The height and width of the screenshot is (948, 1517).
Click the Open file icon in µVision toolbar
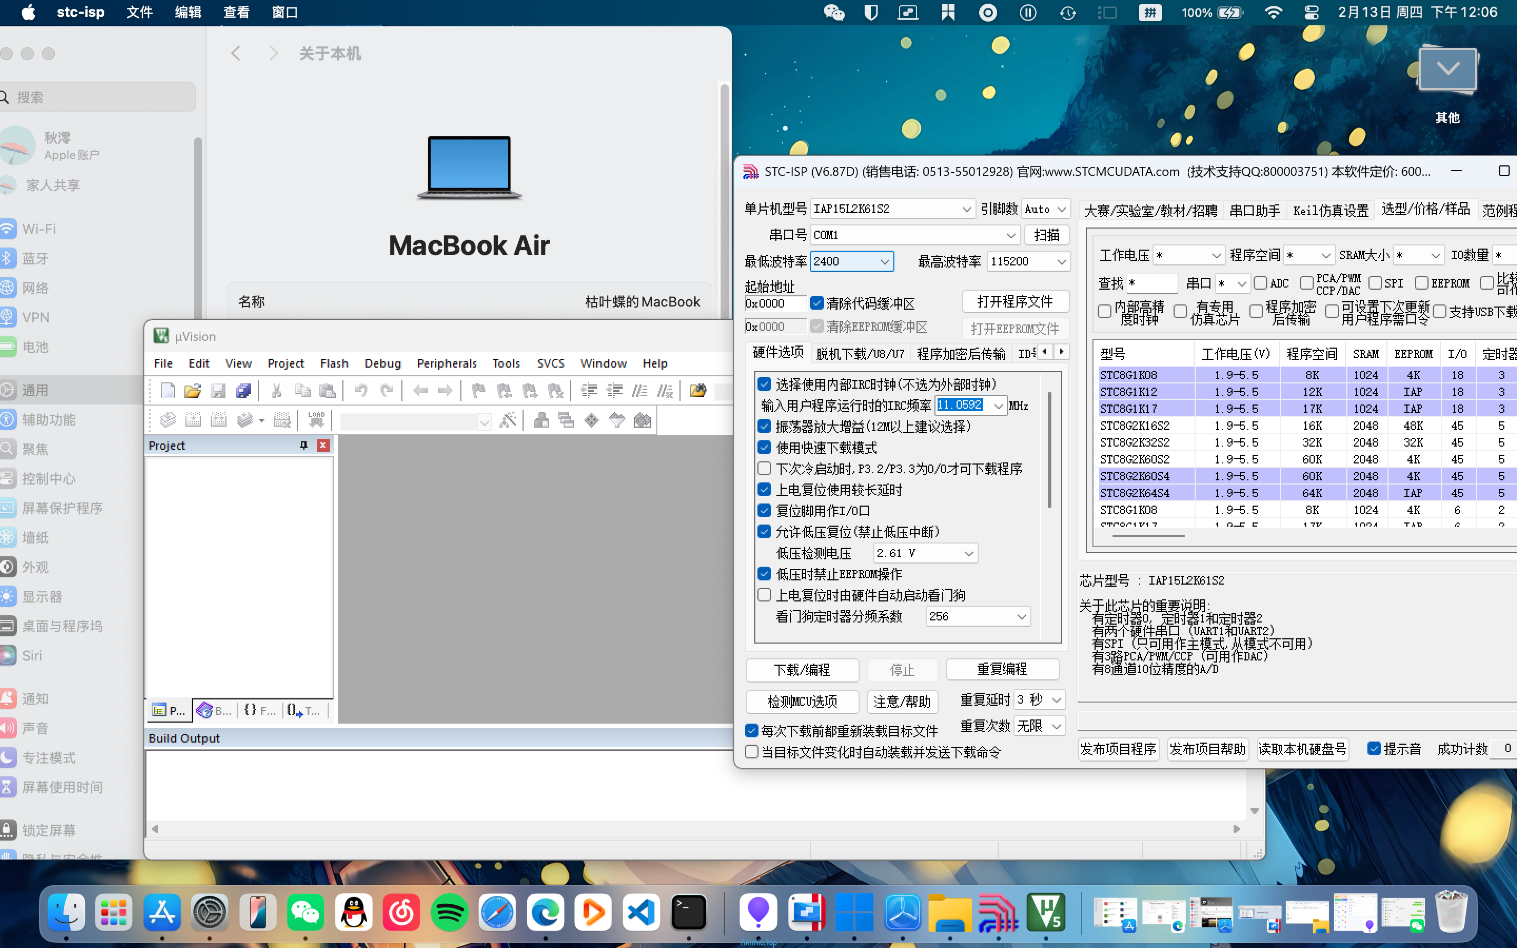[x=192, y=391]
